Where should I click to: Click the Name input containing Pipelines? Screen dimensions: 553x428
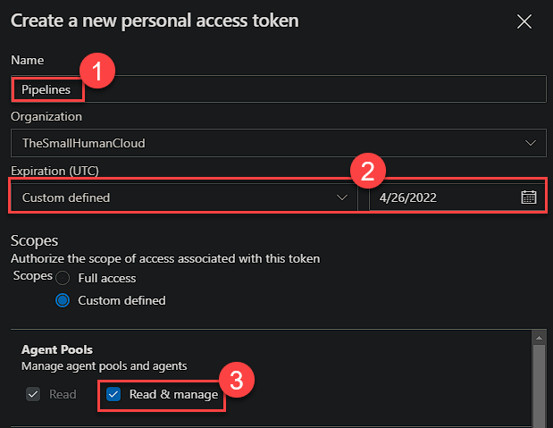click(277, 89)
